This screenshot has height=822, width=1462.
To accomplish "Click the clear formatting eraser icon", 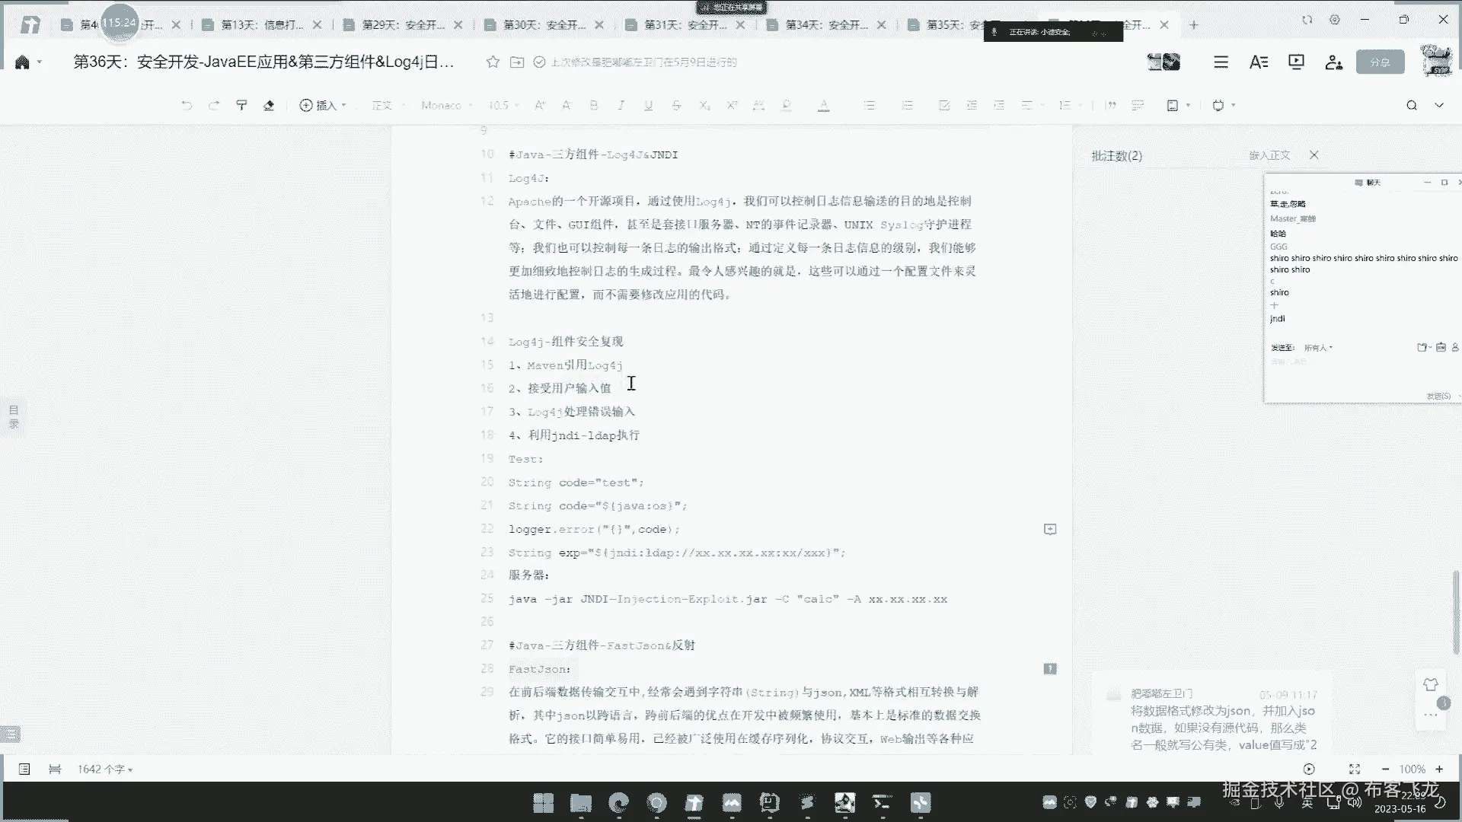I will (x=269, y=105).
